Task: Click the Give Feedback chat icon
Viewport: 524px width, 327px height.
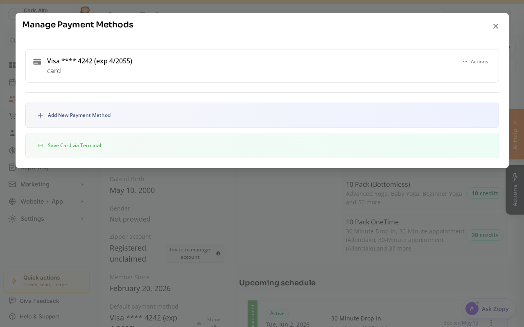Action: (12, 301)
